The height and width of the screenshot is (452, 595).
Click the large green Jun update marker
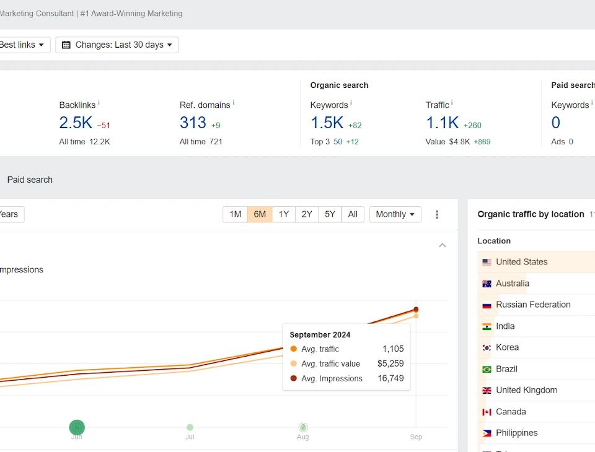click(x=77, y=427)
